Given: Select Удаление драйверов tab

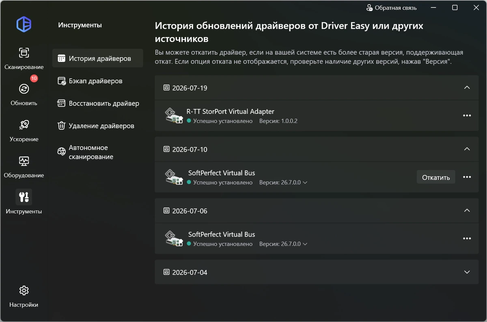Looking at the screenshot, I should tap(98, 126).
